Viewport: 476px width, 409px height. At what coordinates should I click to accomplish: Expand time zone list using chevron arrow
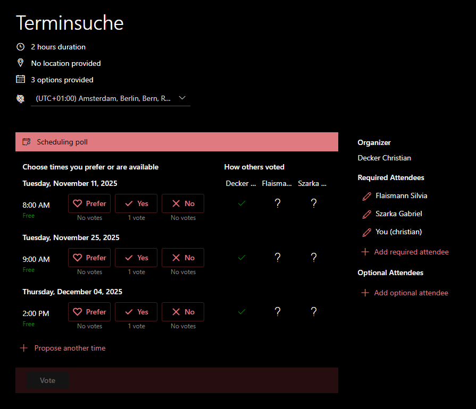(x=182, y=98)
